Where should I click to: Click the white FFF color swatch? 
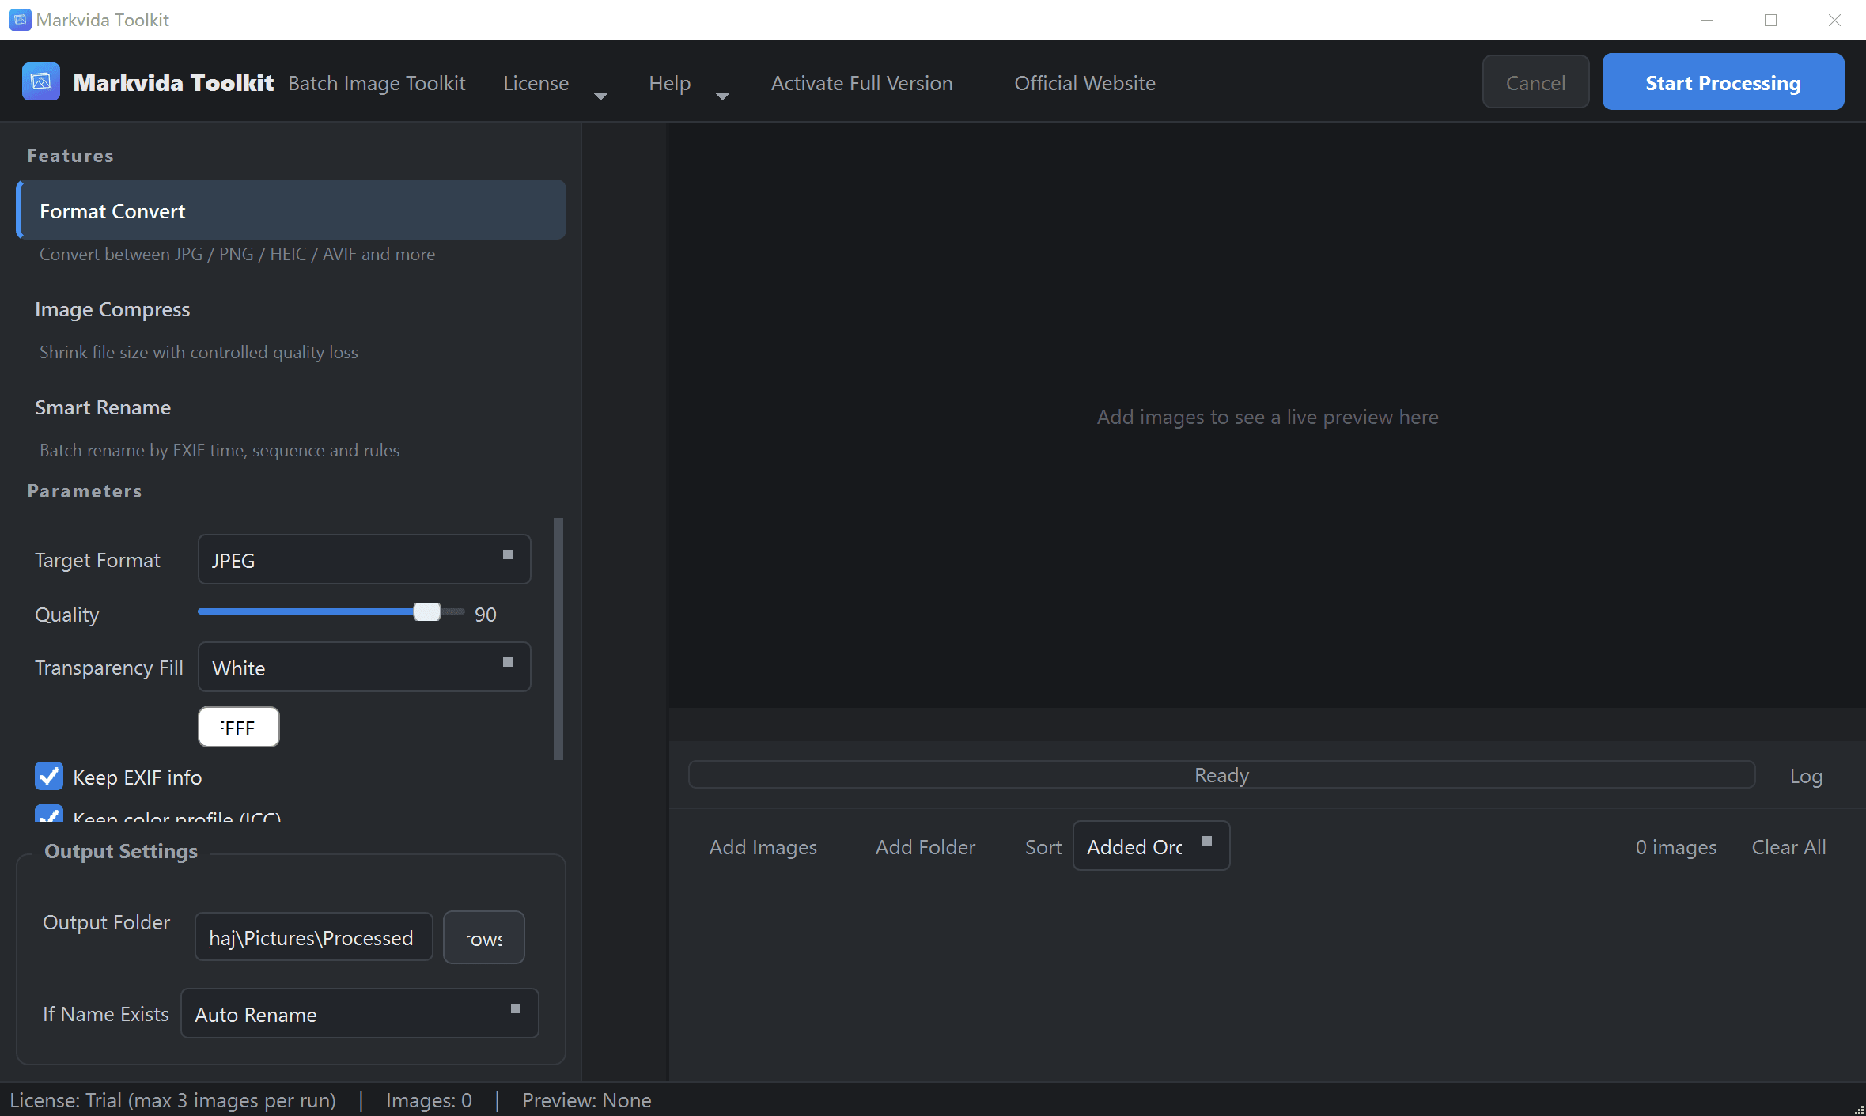click(238, 727)
